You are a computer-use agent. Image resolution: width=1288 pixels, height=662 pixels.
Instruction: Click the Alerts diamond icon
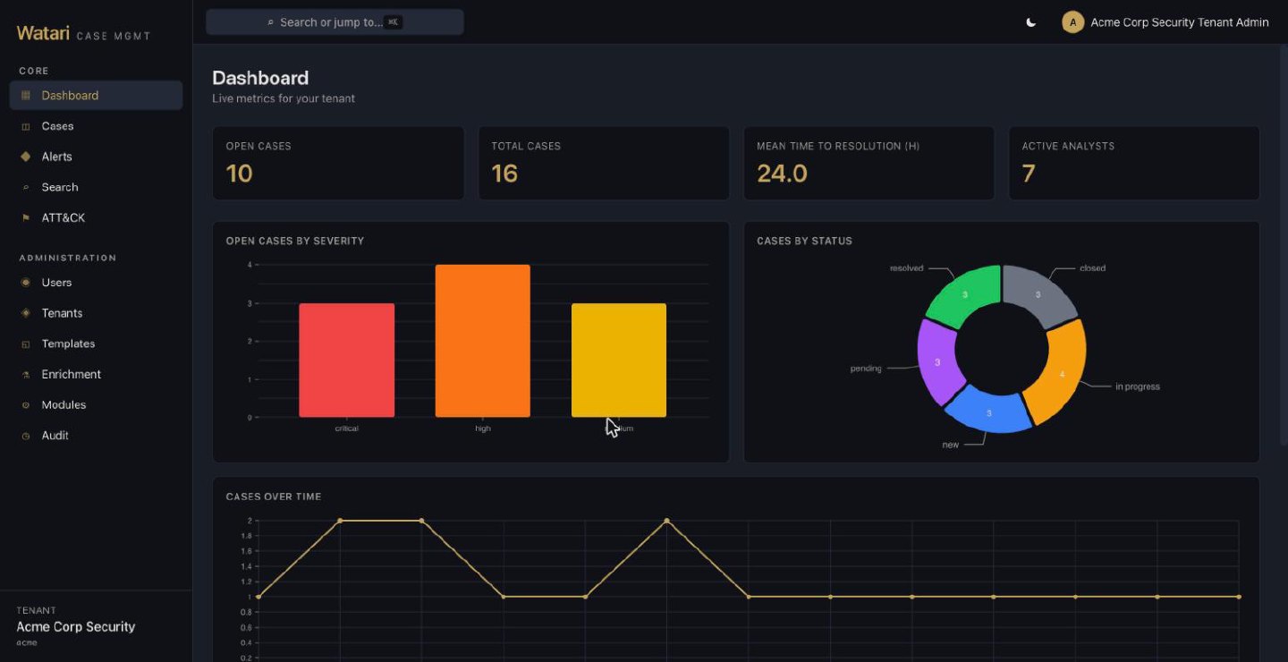pos(25,157)
